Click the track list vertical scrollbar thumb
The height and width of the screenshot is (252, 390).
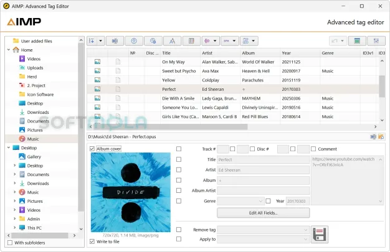coord(382,86)
